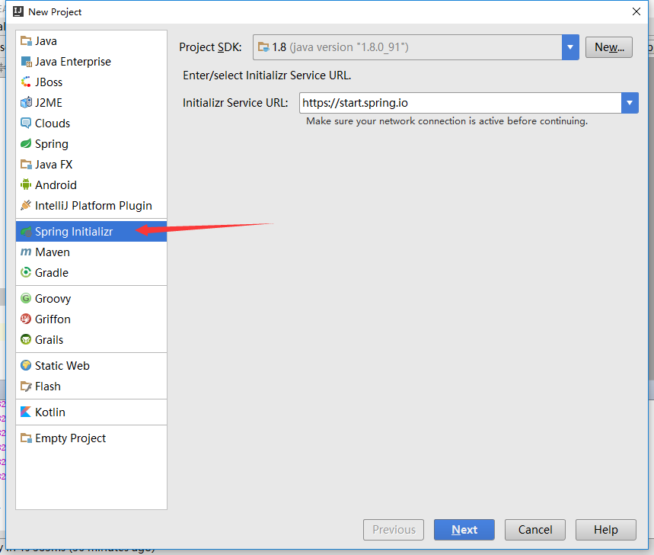The width and height of the screenshot is (654, 555).
Task: Click the J2ME icon
Action: pos(26,102)
